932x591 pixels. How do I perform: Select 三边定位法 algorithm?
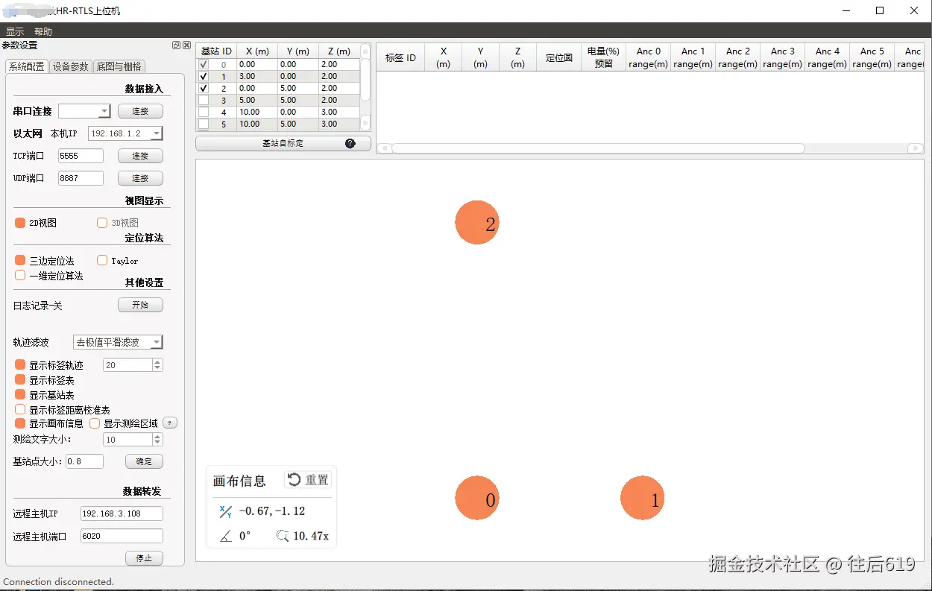pos(20,261)
